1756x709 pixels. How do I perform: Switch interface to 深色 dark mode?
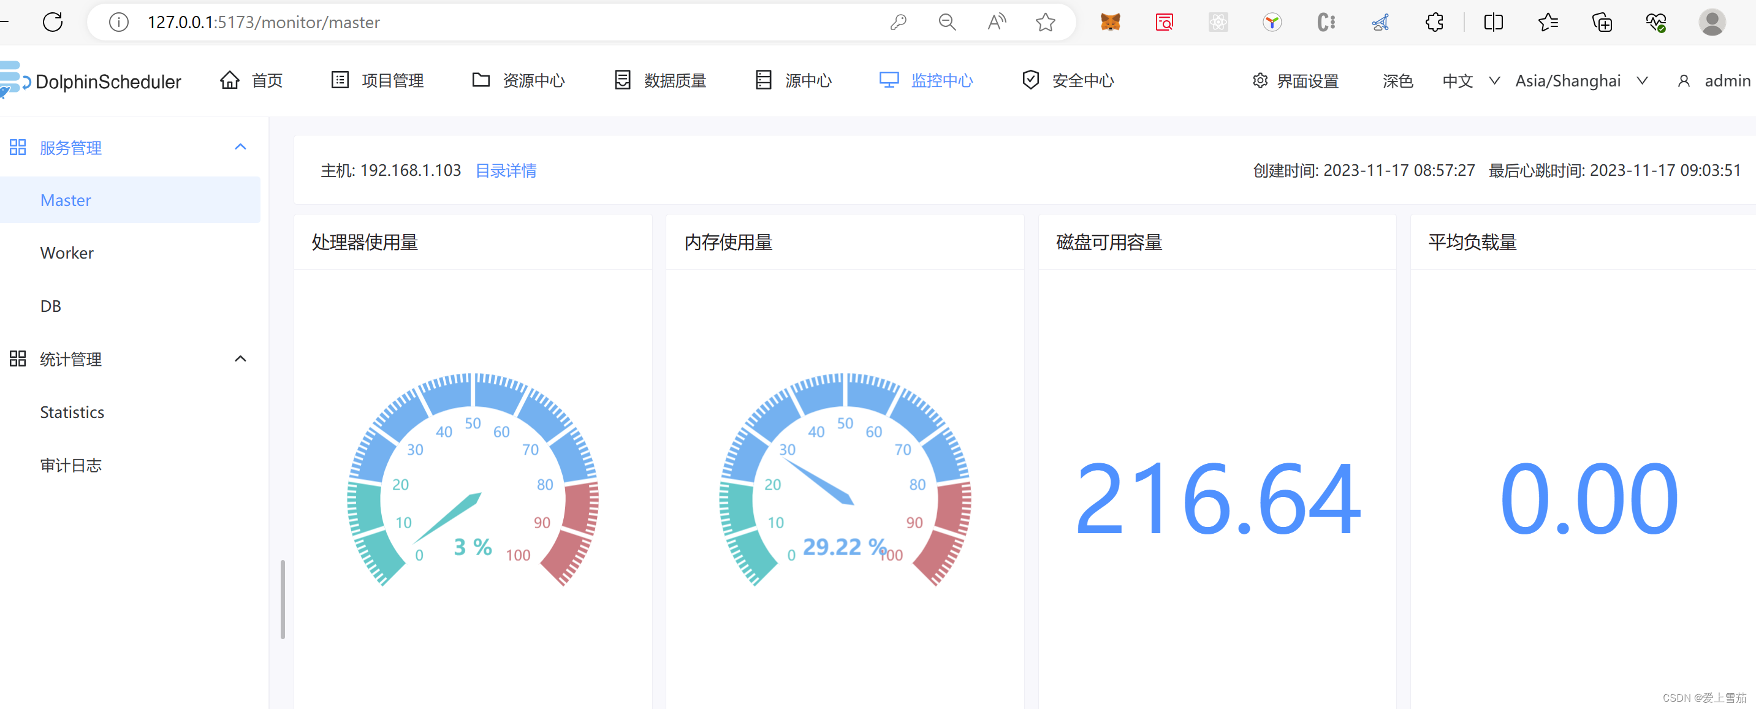pos(1397,80)
